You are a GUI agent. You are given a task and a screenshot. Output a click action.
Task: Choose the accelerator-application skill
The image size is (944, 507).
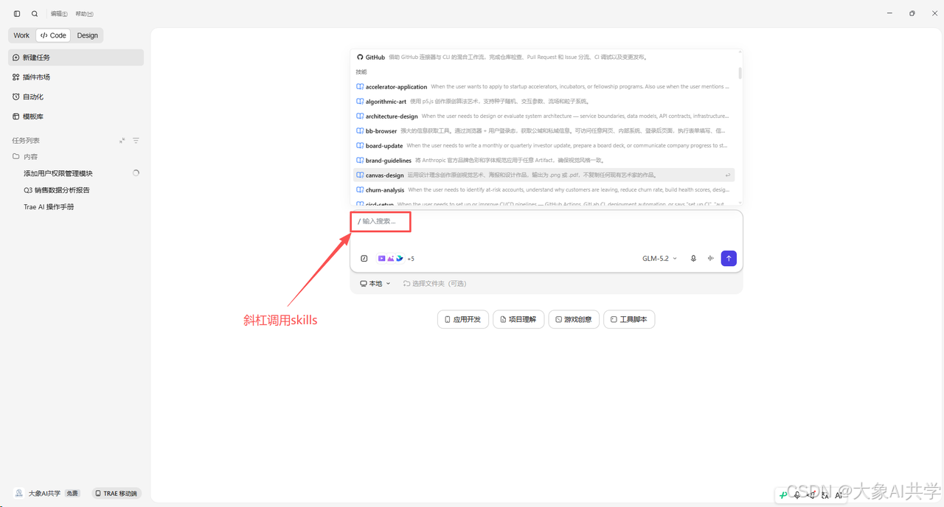tap(543, 87)
